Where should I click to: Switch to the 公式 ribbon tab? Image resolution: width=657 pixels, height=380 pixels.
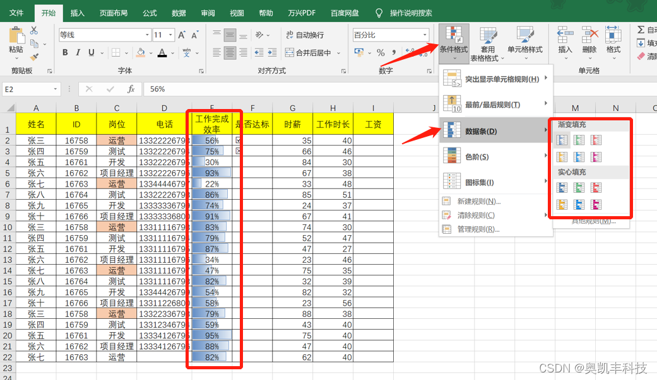point(150,13)
